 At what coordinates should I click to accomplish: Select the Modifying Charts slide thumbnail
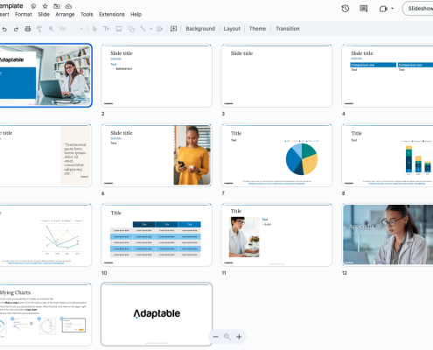[x=45, y=314]
